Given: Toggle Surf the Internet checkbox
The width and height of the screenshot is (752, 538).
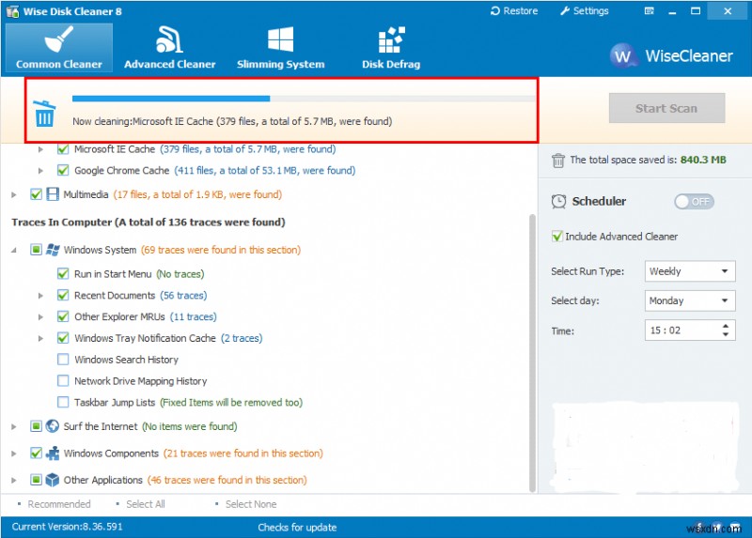Looking at the screenshot, I should click(36, 426).
